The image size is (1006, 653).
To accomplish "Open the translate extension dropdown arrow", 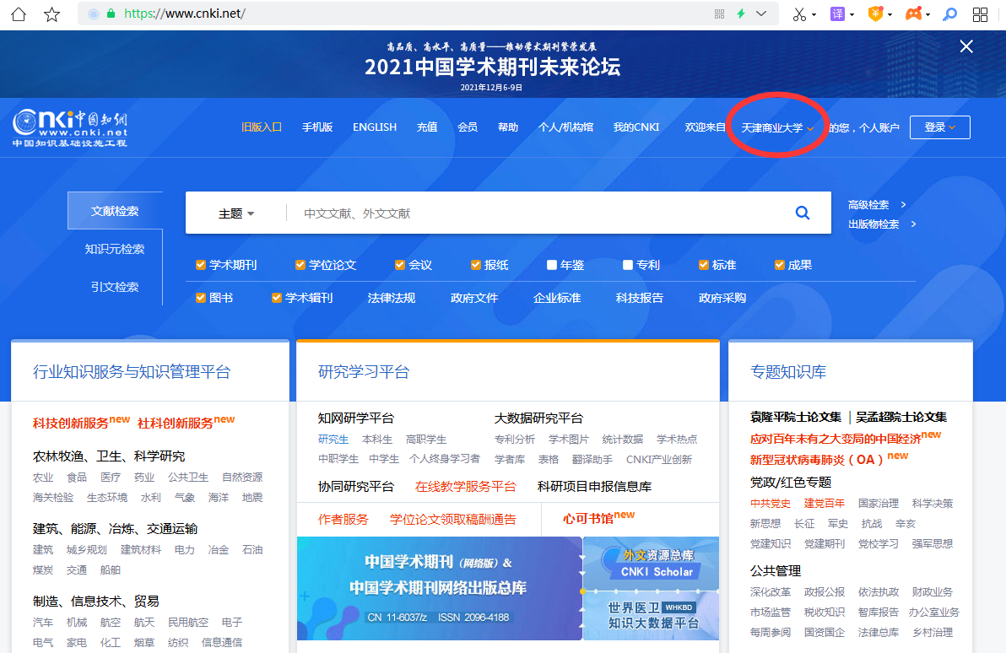I will click(852, 14).
